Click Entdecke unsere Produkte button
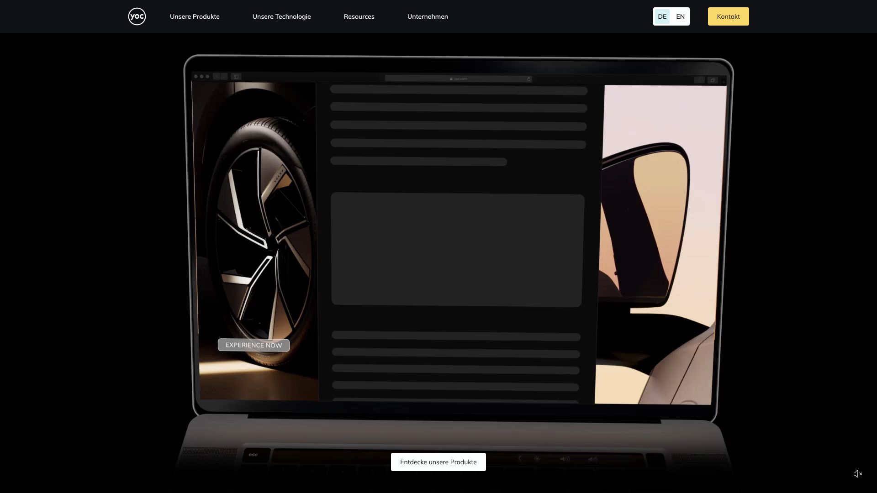Image resolution: width=877 pixels, height=493 pixels. point(438,462)
